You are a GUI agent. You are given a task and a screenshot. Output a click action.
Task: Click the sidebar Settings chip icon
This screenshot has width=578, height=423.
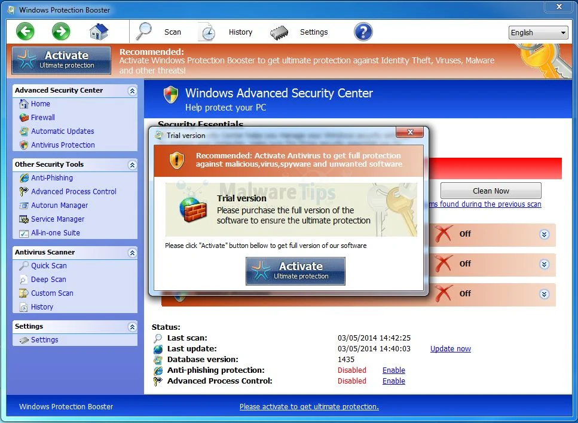(24, 340)
